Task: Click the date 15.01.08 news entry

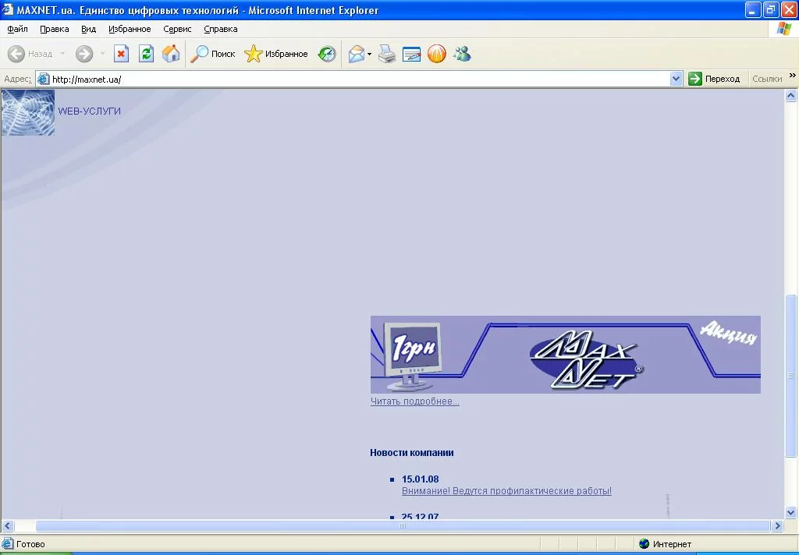Action: tap(420, 479)
